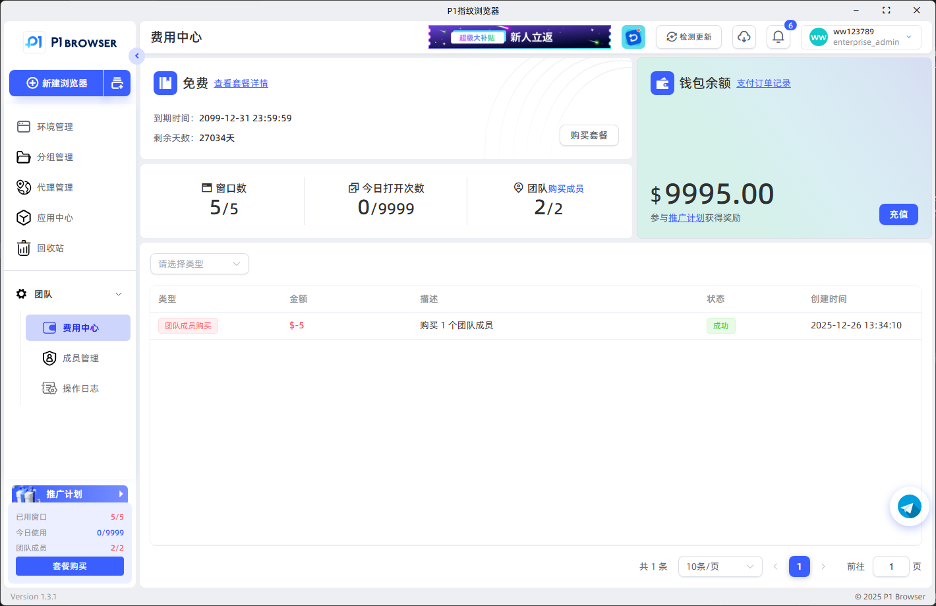This screenshot has height=606, width=936.
Task: Click the blue app icon beside the banner
Action: point(633,37)
